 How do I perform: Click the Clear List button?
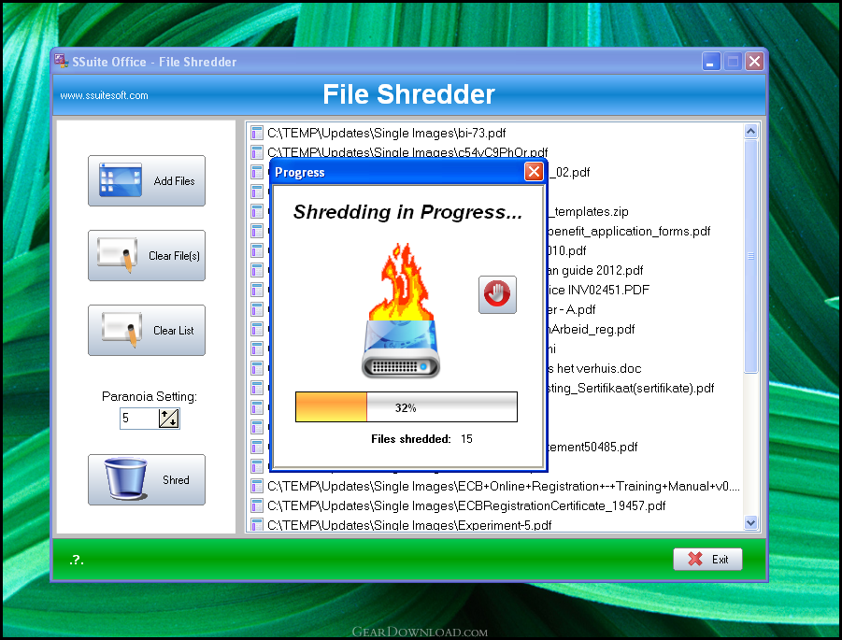pos(147,330)
